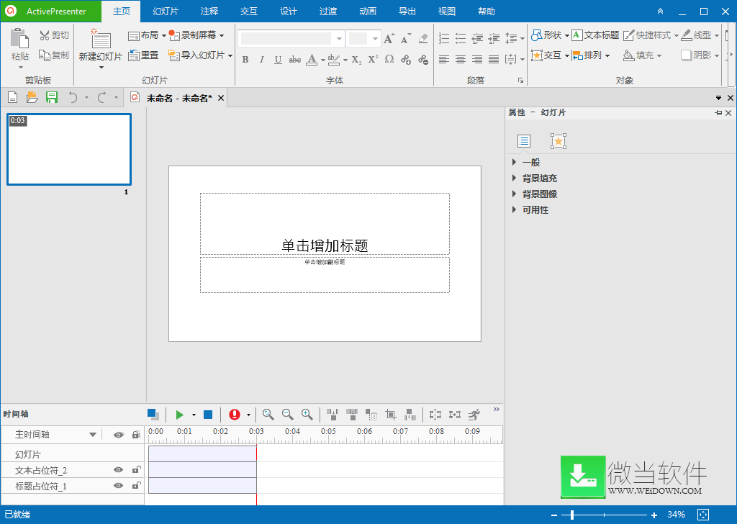Save project with the green disk icon
The height and width of the screenshot is (524, 737).
pyautogui.click(x=52, y=97)
